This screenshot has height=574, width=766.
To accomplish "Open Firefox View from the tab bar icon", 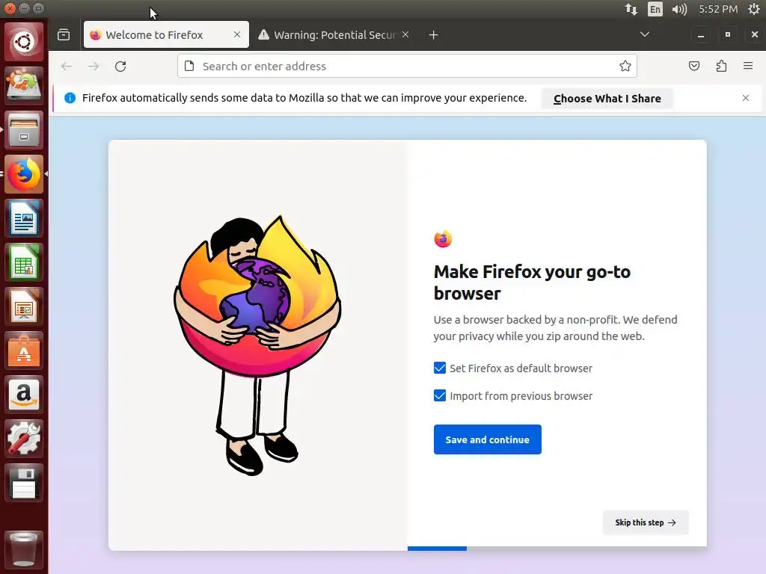I will (64, 34).
